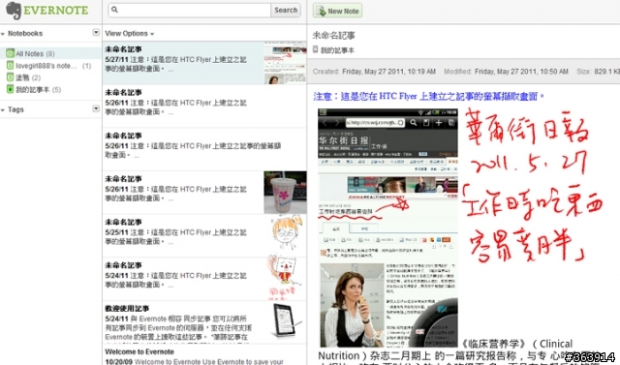Click the 我的記事本 notebook label in note header
This screenshot has height=365, width=620.
(x=337, y=50)
